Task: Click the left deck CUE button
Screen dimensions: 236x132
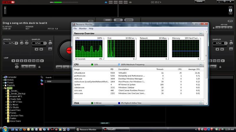Action: (59, 67)
